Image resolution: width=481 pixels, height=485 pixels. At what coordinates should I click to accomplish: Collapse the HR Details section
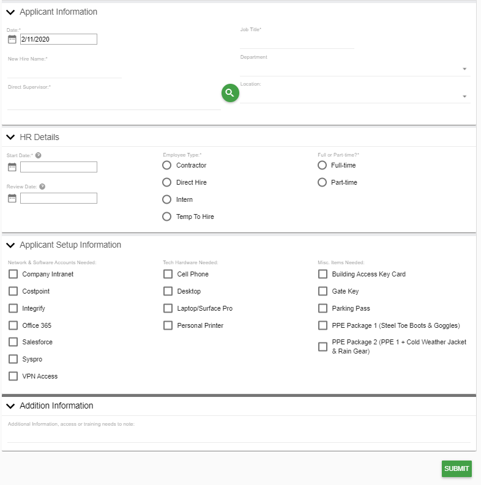point(10,137)
